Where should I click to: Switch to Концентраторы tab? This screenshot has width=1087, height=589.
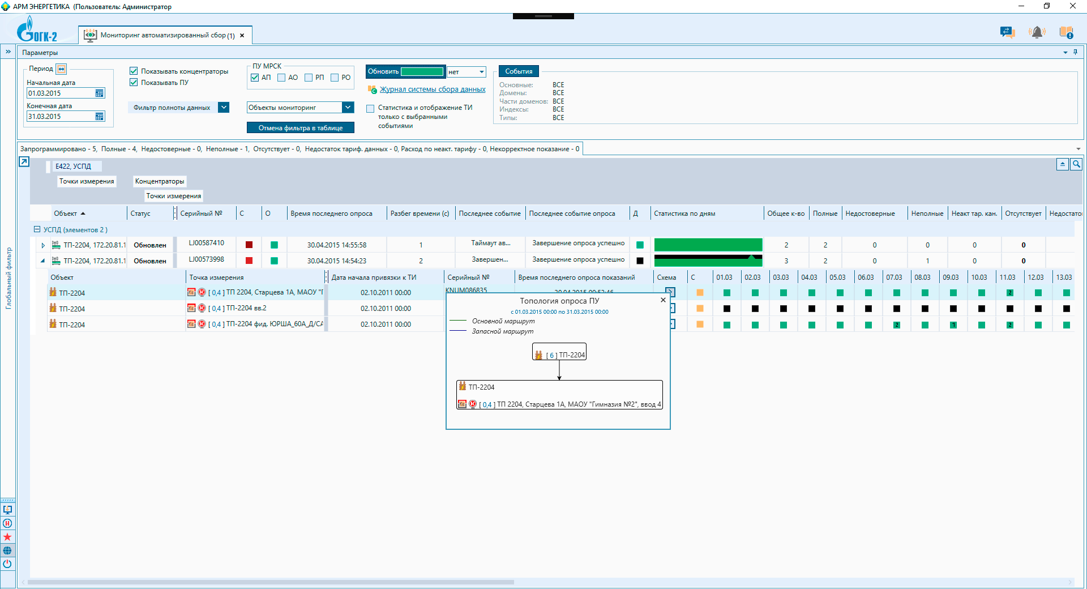pos(160,181)
